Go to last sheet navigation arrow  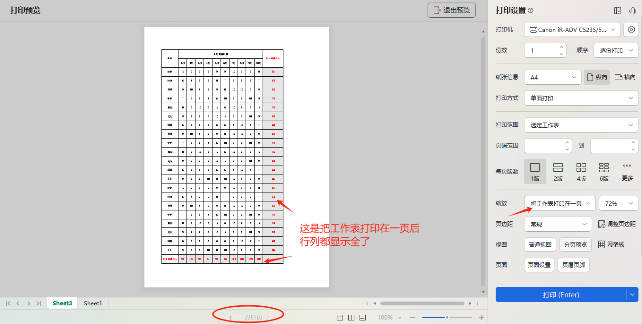(x=39, y=303)
